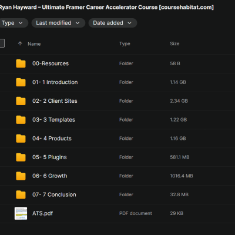
Task: Click the 1.14 GB size value
Action: pos(178,82)
